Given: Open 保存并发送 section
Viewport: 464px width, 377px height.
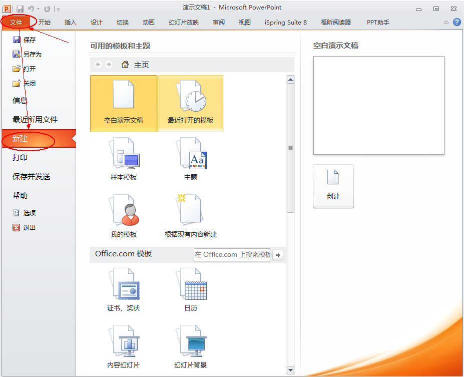Looking at the screenshot, I should tap(31, 177).
